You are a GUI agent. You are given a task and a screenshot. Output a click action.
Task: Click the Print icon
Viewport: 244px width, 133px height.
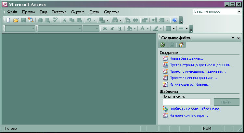[x=40, y=20]
